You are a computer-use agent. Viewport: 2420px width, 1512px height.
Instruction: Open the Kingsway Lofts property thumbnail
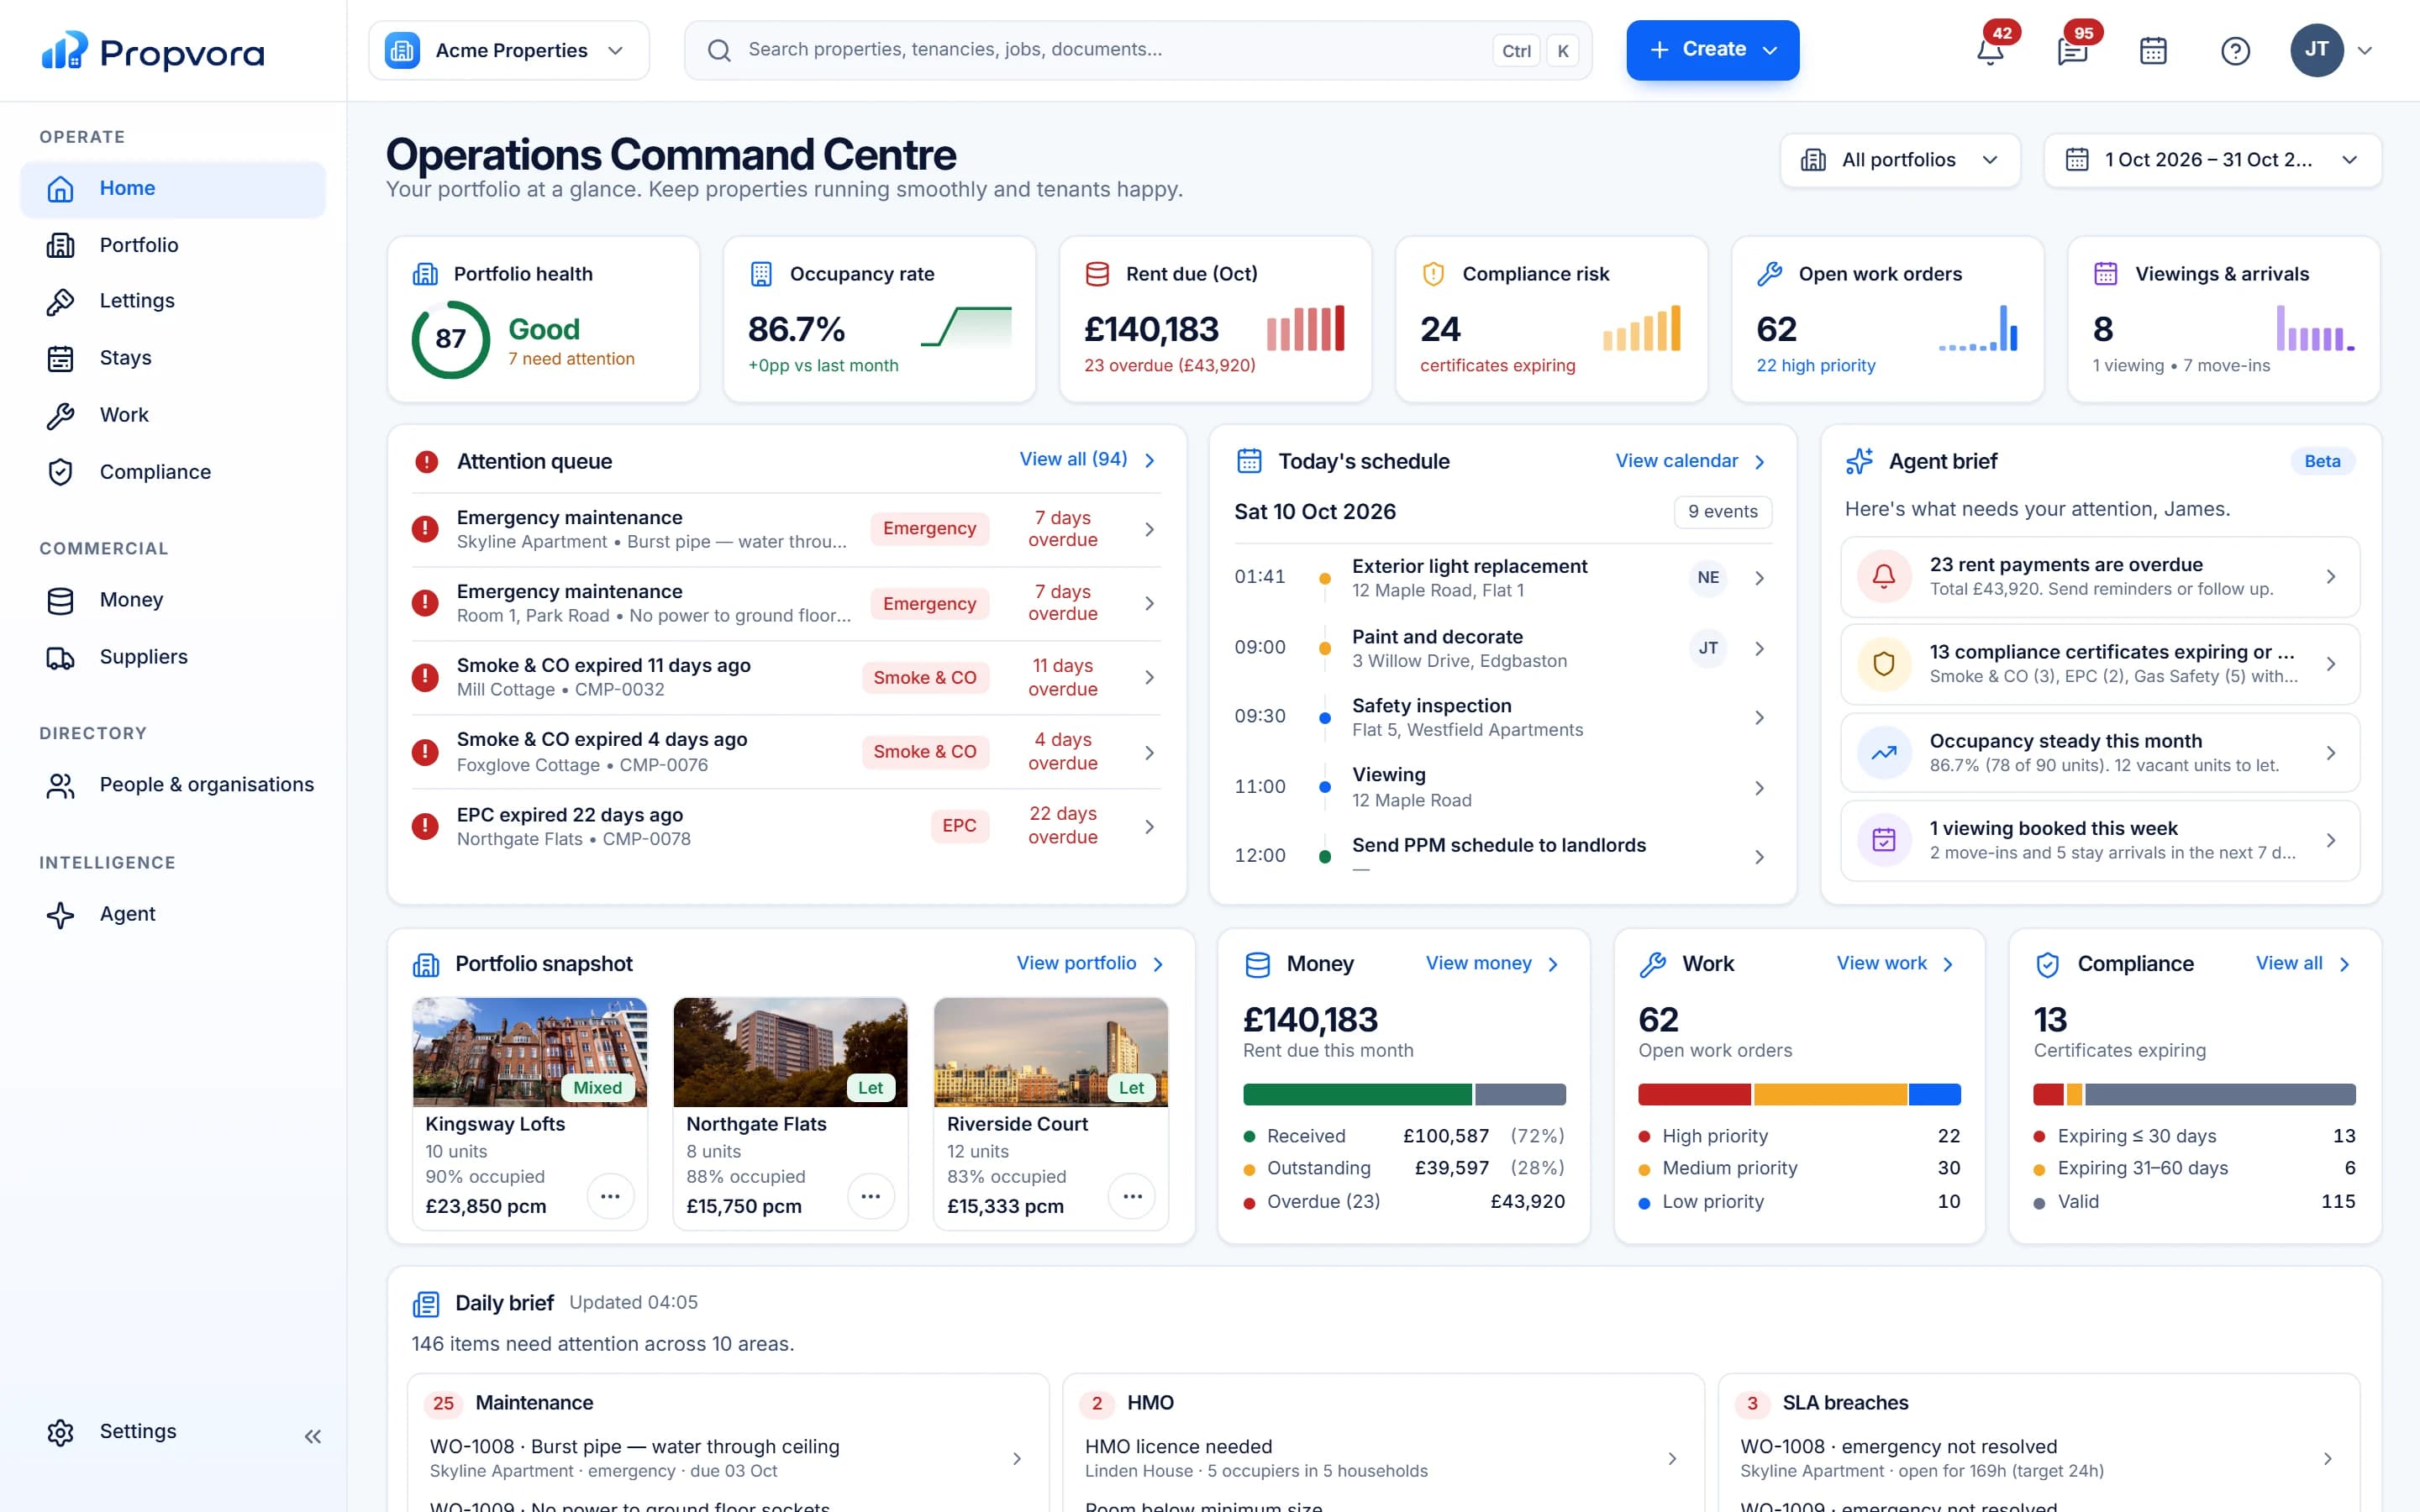click(x=530, y=1052)
